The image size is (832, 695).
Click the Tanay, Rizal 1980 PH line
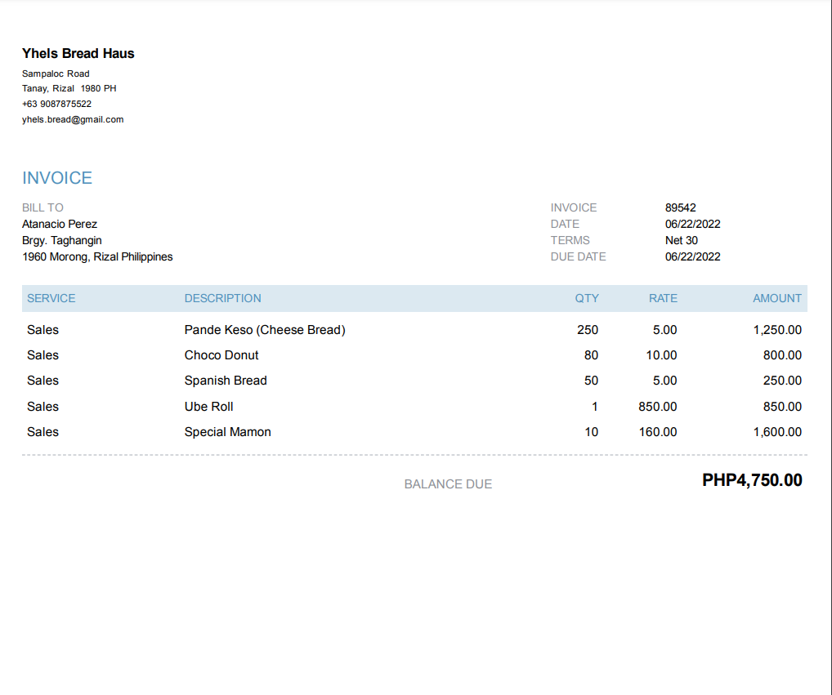tap(69, 88)
